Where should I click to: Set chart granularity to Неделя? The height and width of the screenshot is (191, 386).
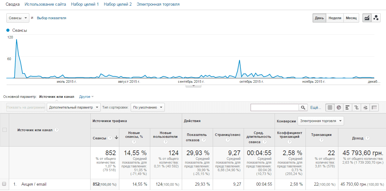(335, 18)
